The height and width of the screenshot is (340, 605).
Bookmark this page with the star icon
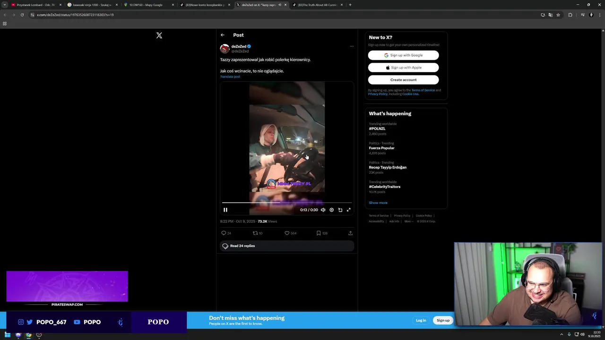[558, 15]
